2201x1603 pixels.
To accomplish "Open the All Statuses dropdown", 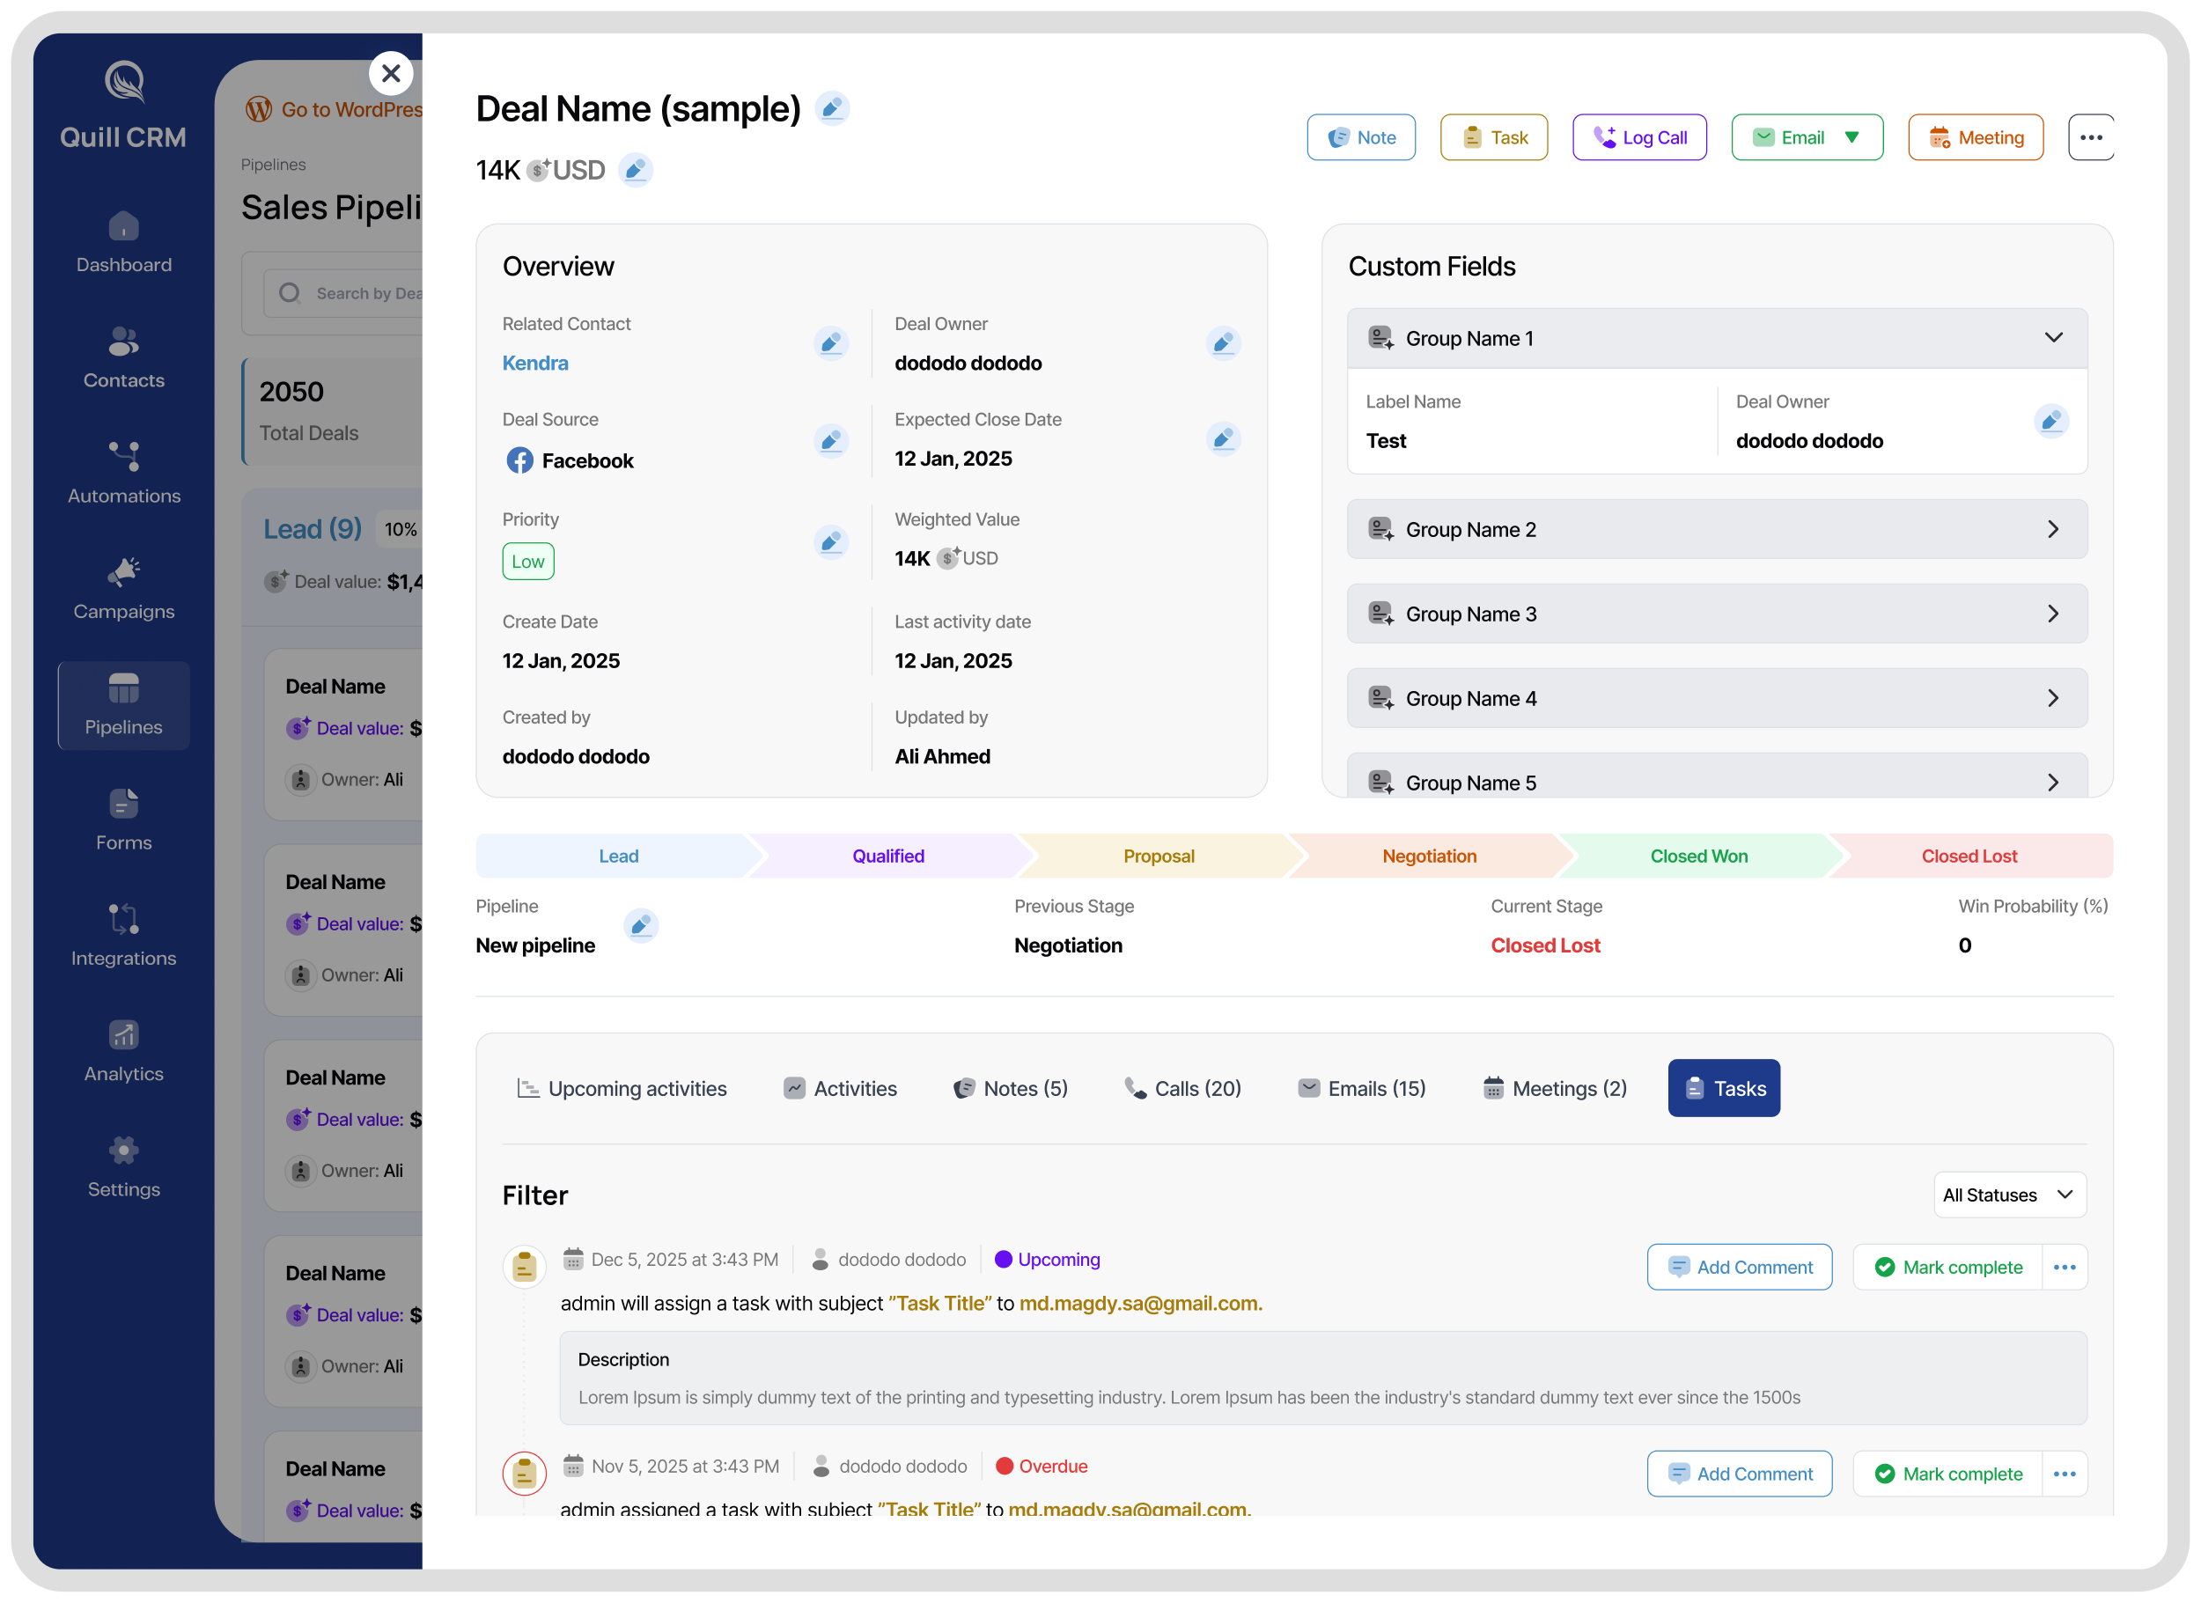I will (2009, 1195).
